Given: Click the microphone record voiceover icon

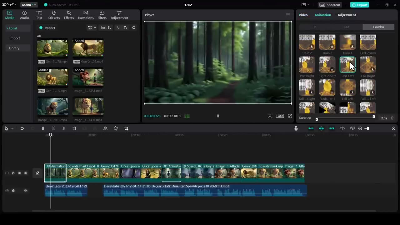Looking at the screenshot, I should [296, 128].
